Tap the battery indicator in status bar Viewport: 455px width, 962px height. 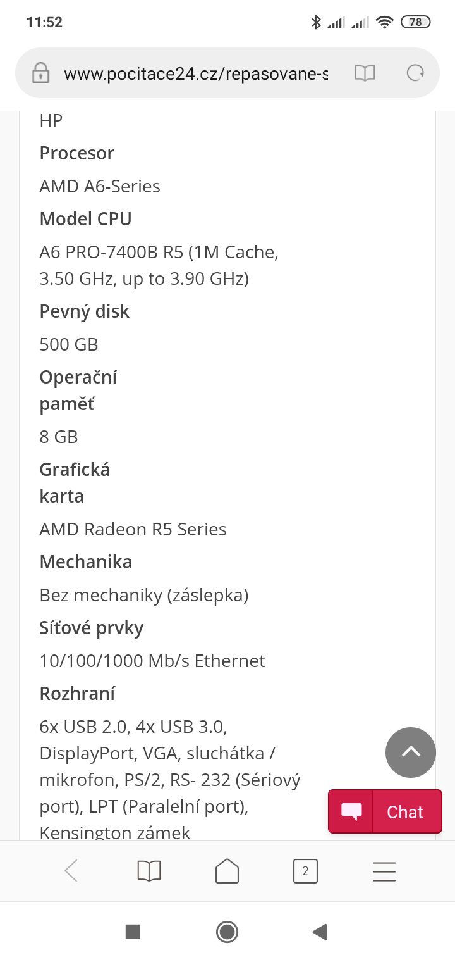(415, 22)
